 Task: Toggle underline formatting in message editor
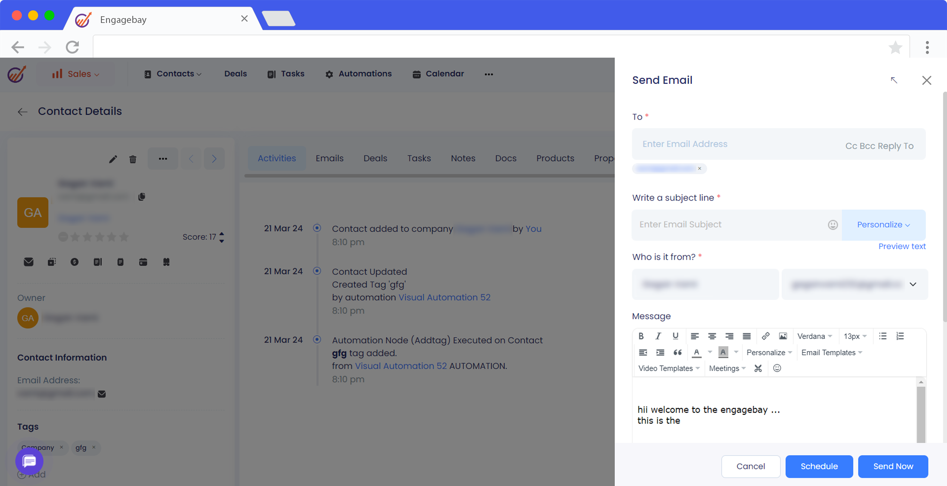[675, 336]
